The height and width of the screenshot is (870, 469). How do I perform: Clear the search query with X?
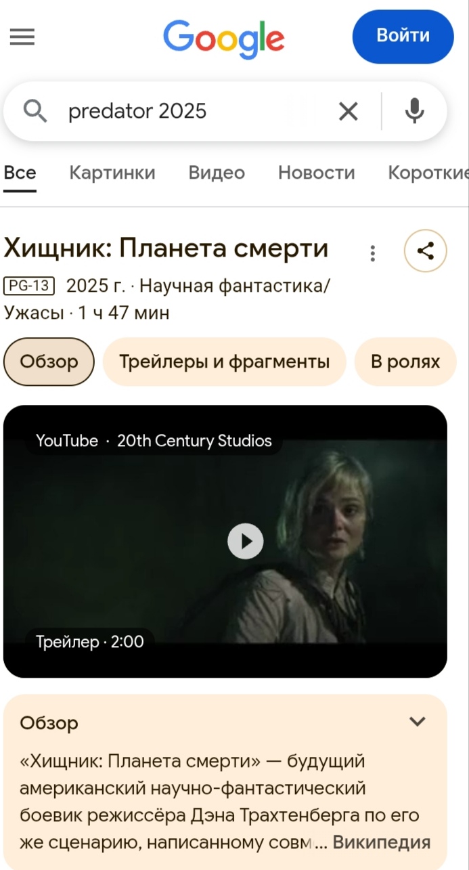coord(348,111)
